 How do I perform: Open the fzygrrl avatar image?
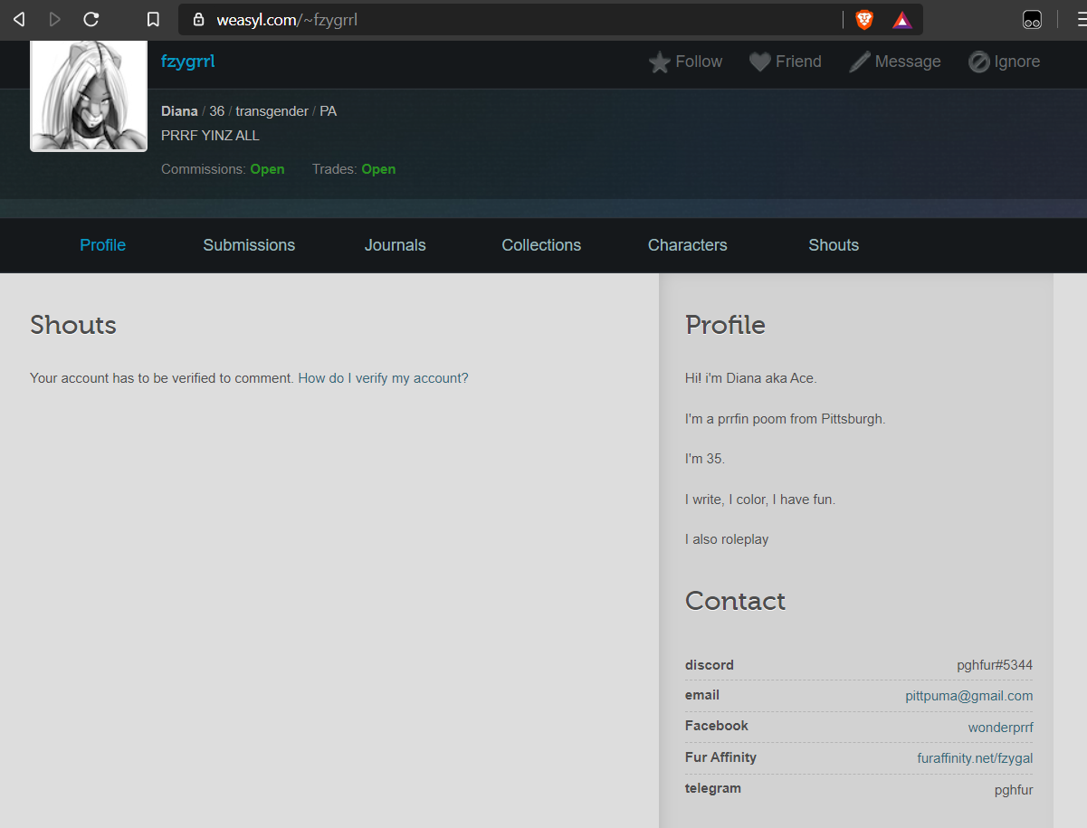click(x=89, y=95)
